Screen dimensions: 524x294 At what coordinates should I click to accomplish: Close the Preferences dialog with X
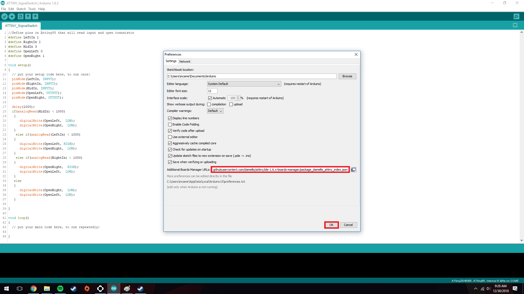356,54
